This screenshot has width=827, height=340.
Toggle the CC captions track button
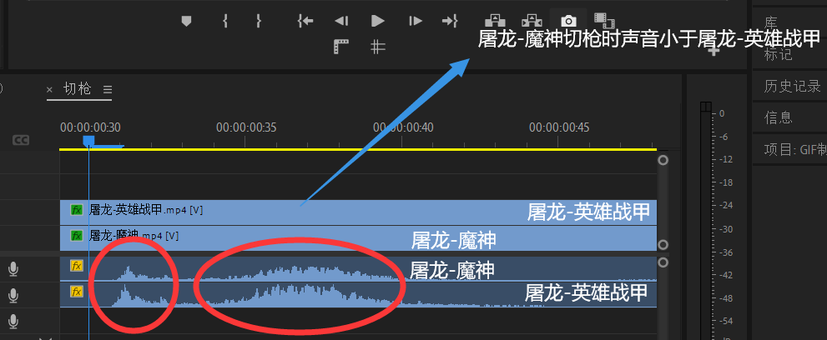[21, 140]
